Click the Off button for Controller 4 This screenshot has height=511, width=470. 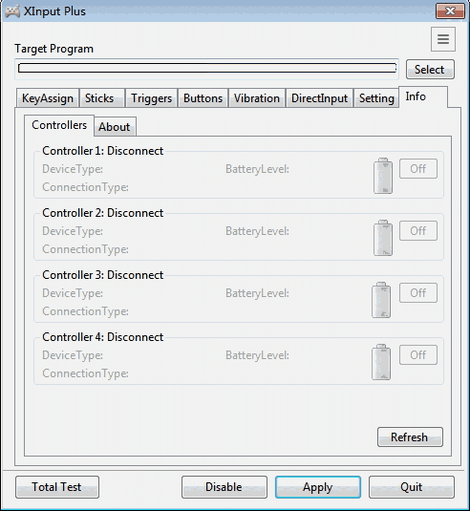click(418, 355)
